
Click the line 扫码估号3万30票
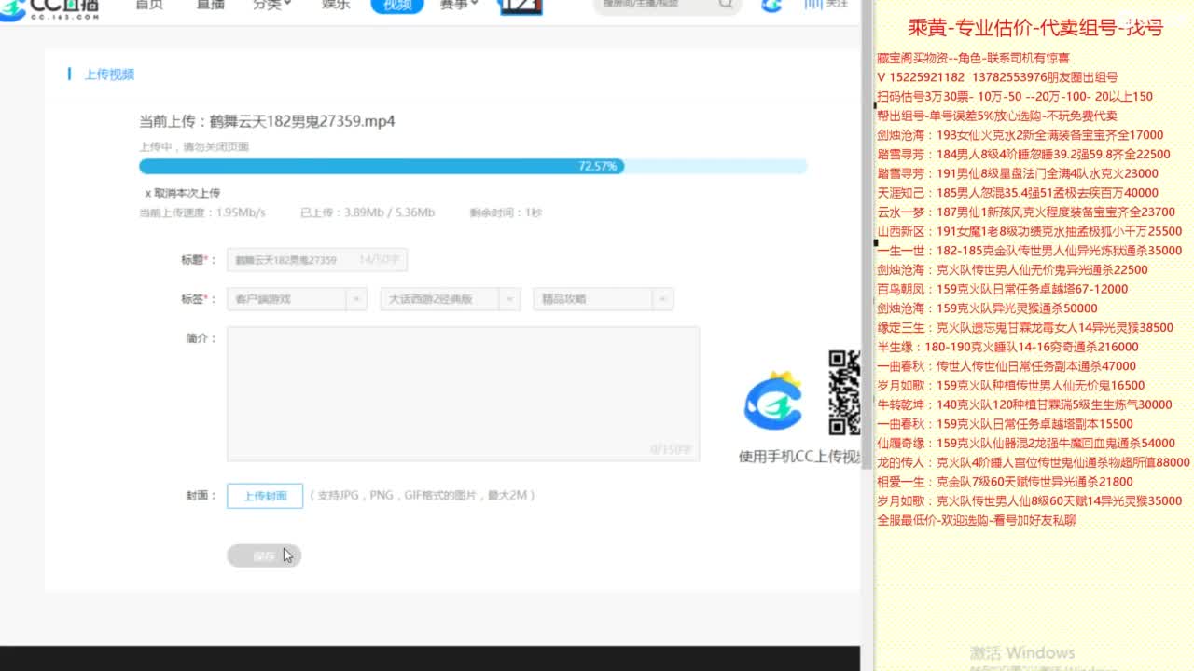[1015, 96]
